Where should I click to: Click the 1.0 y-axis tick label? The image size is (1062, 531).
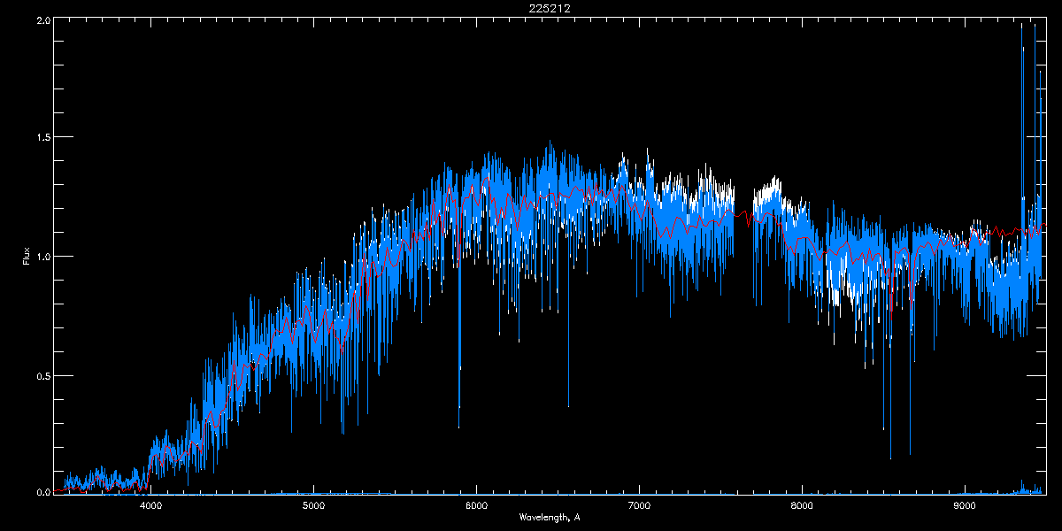point(43,257)
